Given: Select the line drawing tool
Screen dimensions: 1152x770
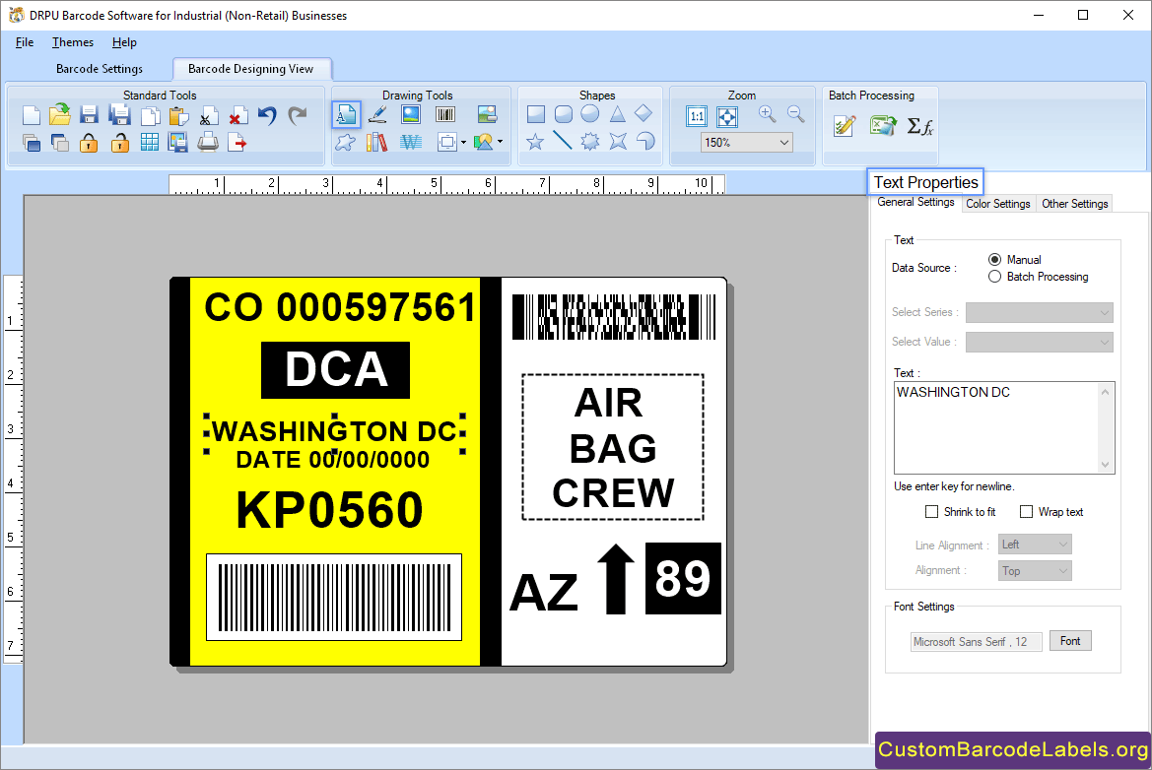Looking at the screenshot, I should tap(562, 140).
